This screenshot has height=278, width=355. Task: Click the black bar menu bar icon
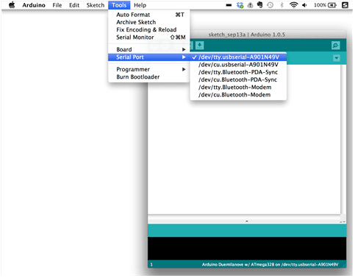tap(229, 5)
